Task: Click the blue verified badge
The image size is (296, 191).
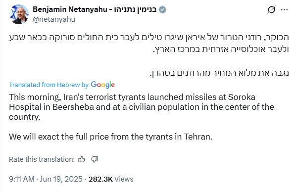Action: [162, 9]
